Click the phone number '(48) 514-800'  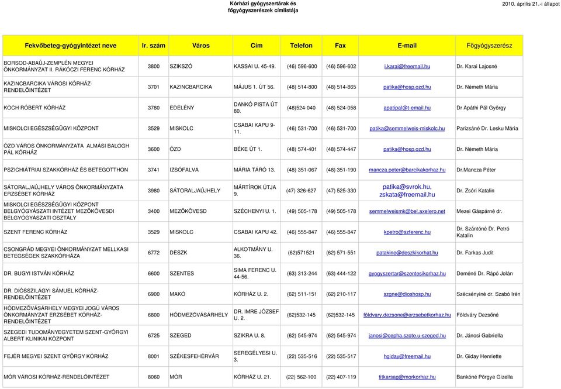[302, 87]
